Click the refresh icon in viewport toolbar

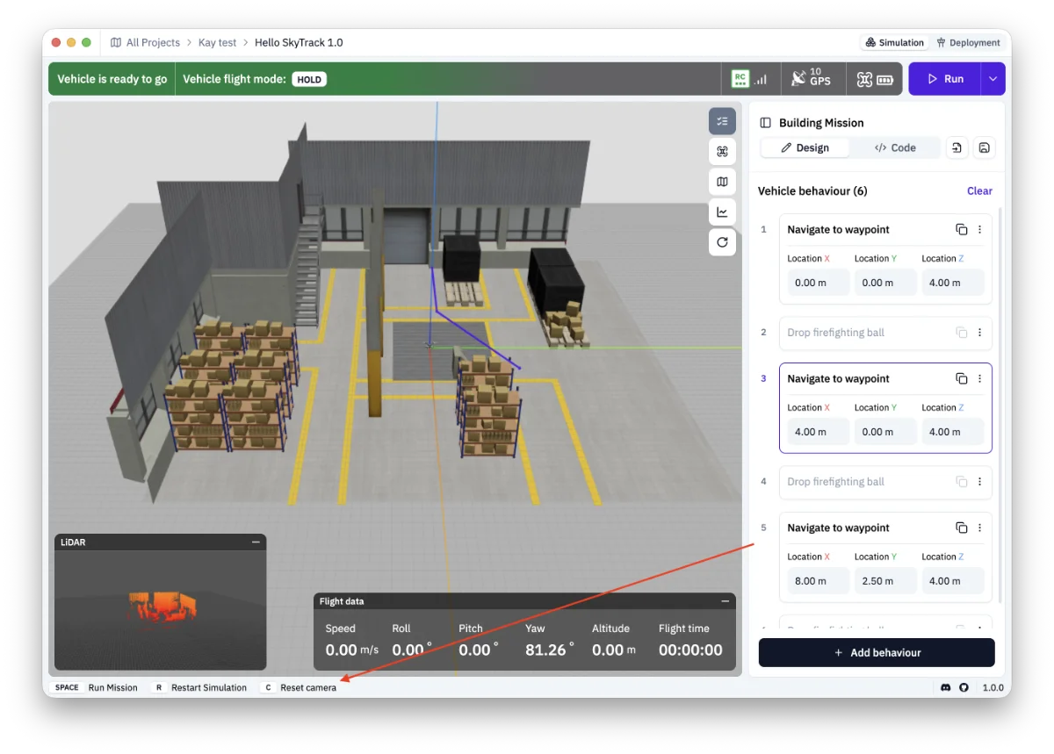(x=722, y=242)
